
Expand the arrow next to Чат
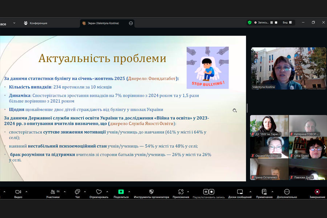(85, 192)
